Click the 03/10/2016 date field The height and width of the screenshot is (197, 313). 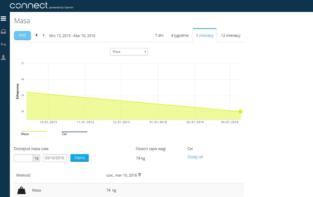(54, 158)
